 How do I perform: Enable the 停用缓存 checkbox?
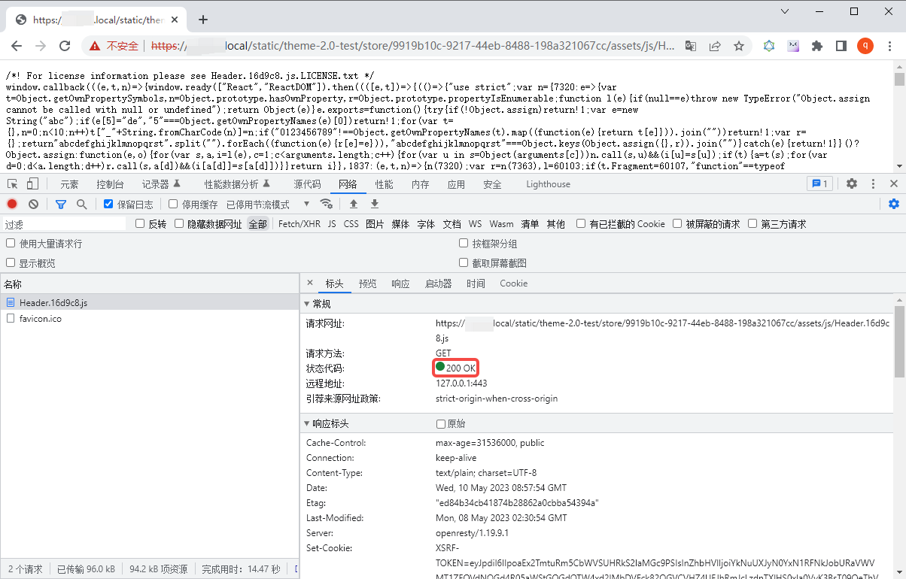point(173,204)
